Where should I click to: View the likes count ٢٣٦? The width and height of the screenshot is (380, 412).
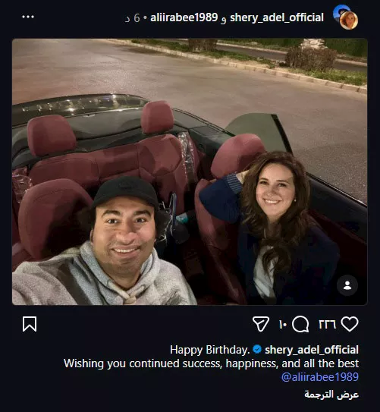(x=327, y=324)
